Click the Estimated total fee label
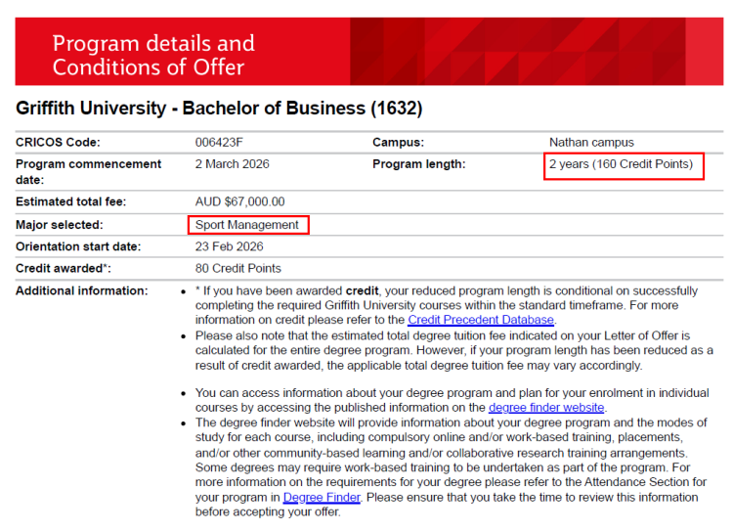 pos(71,201)
